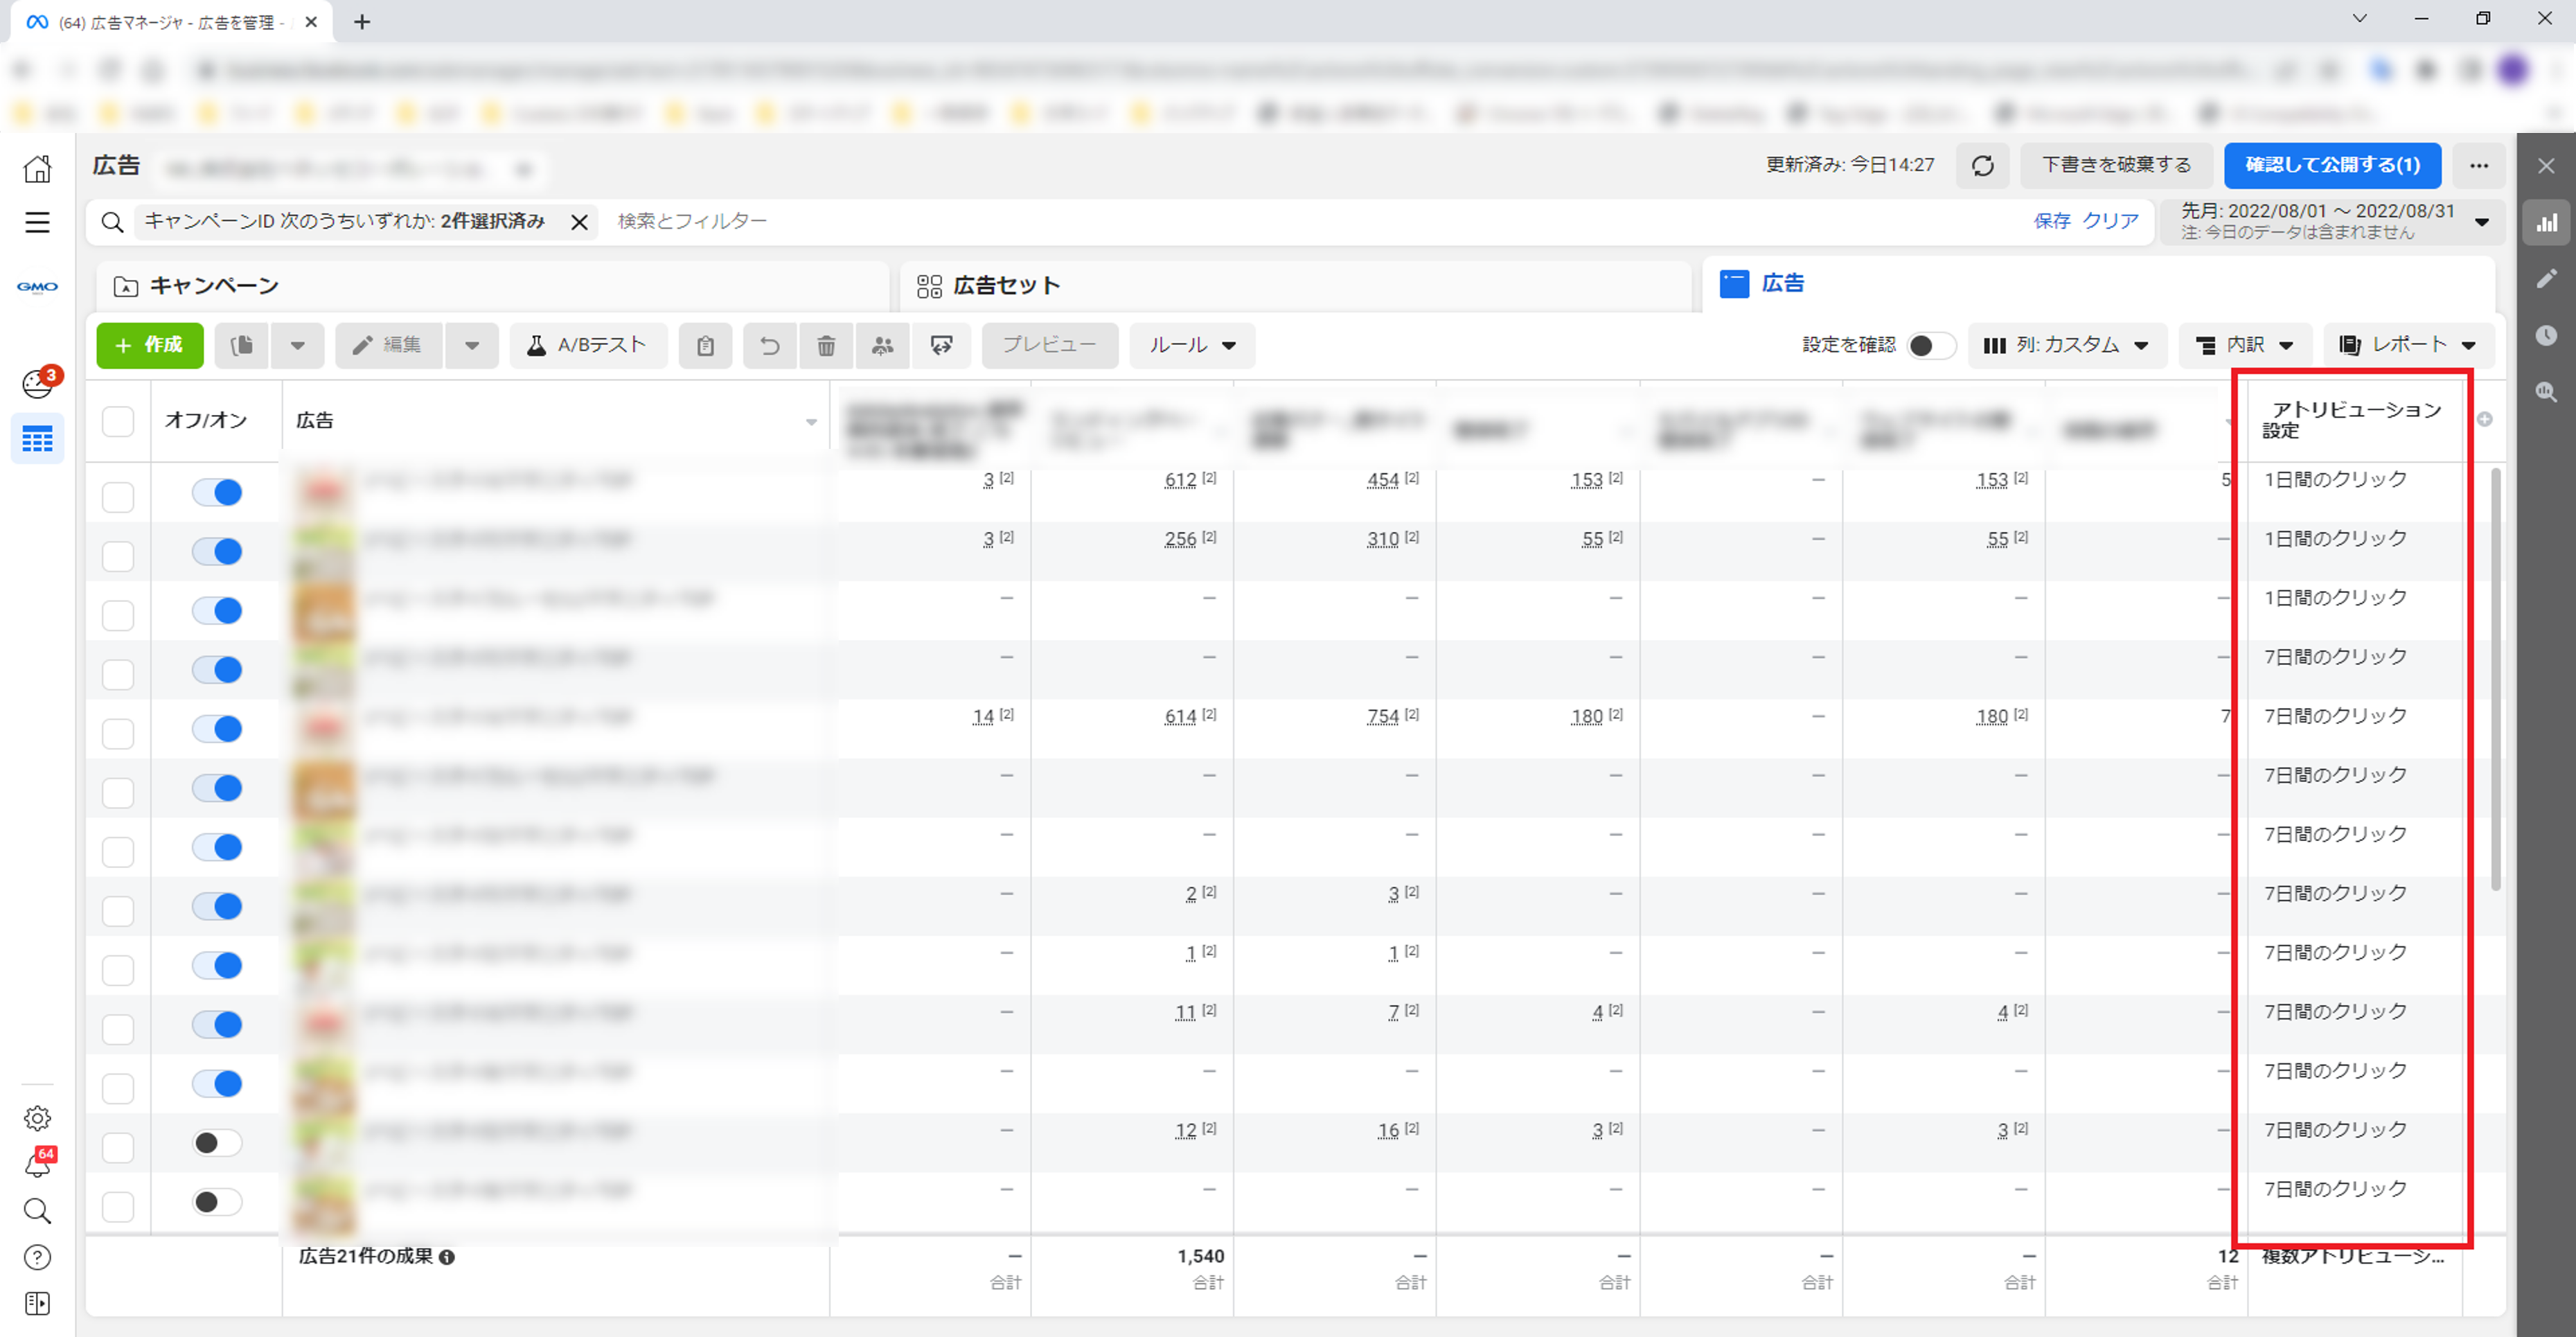Click the undo arrow icon
This screenshot has height=1337, width=2576.
click(769, 346)
